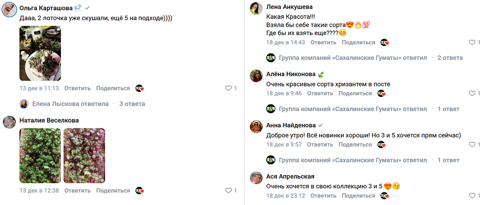The width and height of the screenshot is (488, 205).
Task: Click community reaction icon under Ольга's comment
Action: pos(139,88)
